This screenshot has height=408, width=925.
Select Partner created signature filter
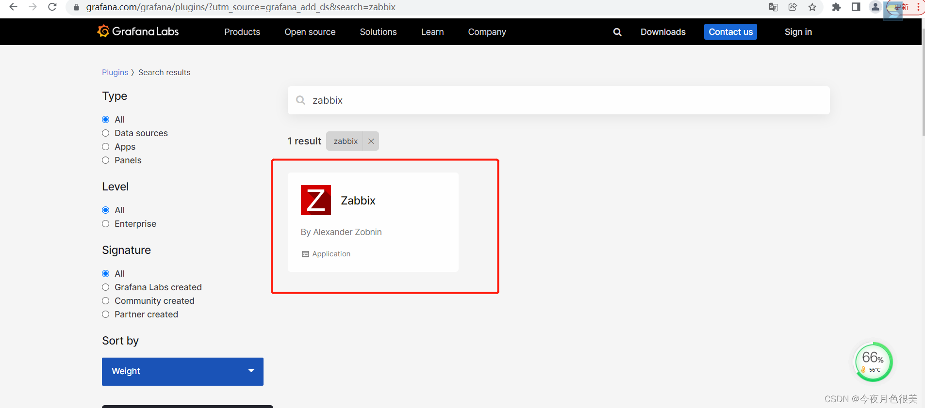[106, 314]
